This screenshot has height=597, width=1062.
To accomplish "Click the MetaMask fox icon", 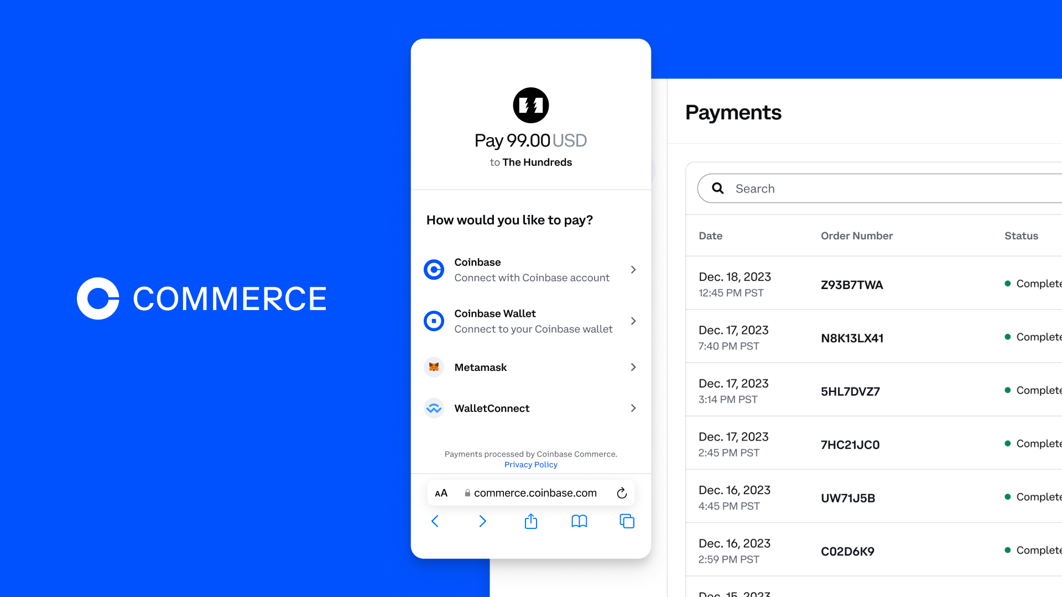I will pyautogui.click(x=433, y=366).
